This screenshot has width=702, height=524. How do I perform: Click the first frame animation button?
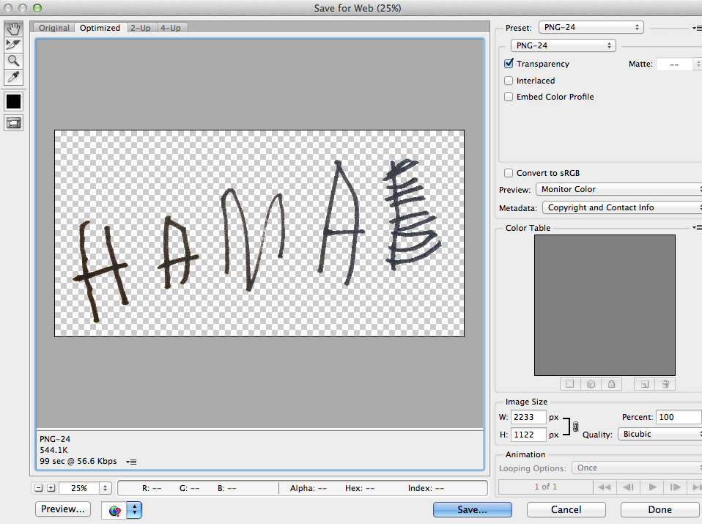(604, 487)
